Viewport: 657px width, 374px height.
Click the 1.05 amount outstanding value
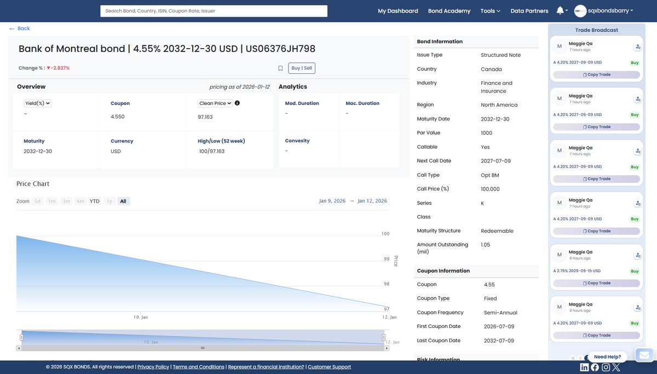coord(485,245)
